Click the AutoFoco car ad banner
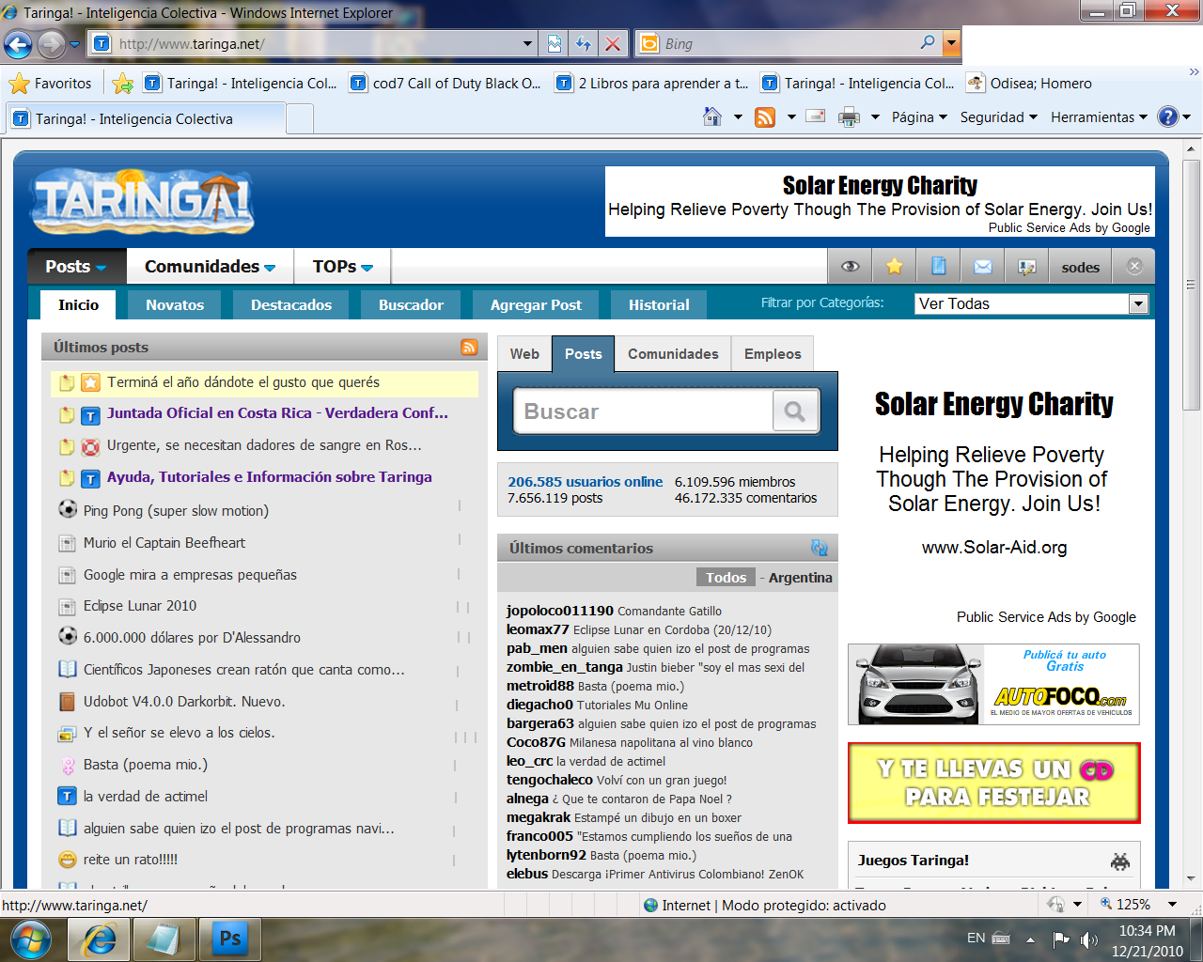Screen dimensions: 1203x962 993,684
